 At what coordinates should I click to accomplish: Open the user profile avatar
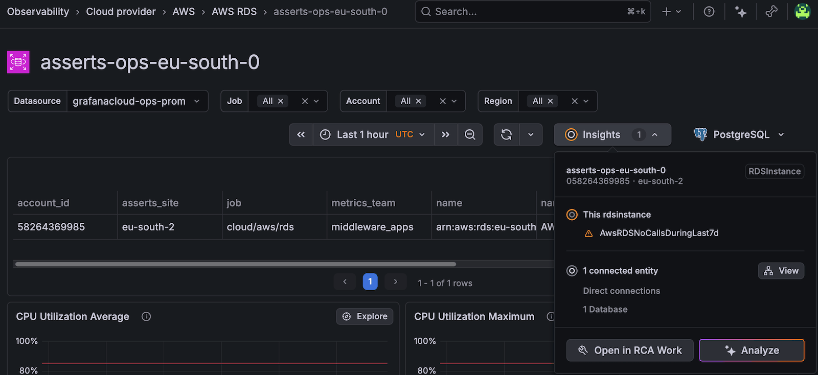[802, 11]
